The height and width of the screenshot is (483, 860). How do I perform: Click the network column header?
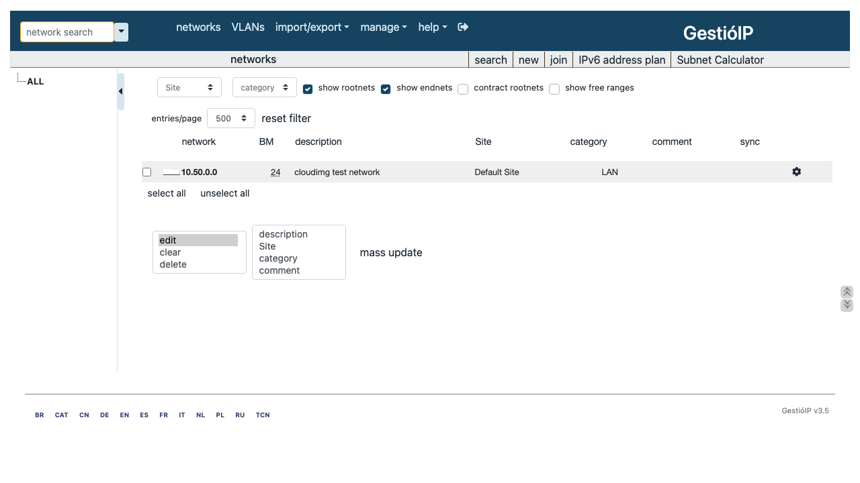click(x=199, y=142)
